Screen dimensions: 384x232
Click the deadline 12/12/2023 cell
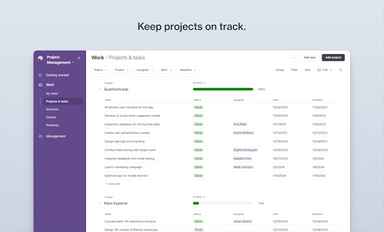(x=320, y=133)
